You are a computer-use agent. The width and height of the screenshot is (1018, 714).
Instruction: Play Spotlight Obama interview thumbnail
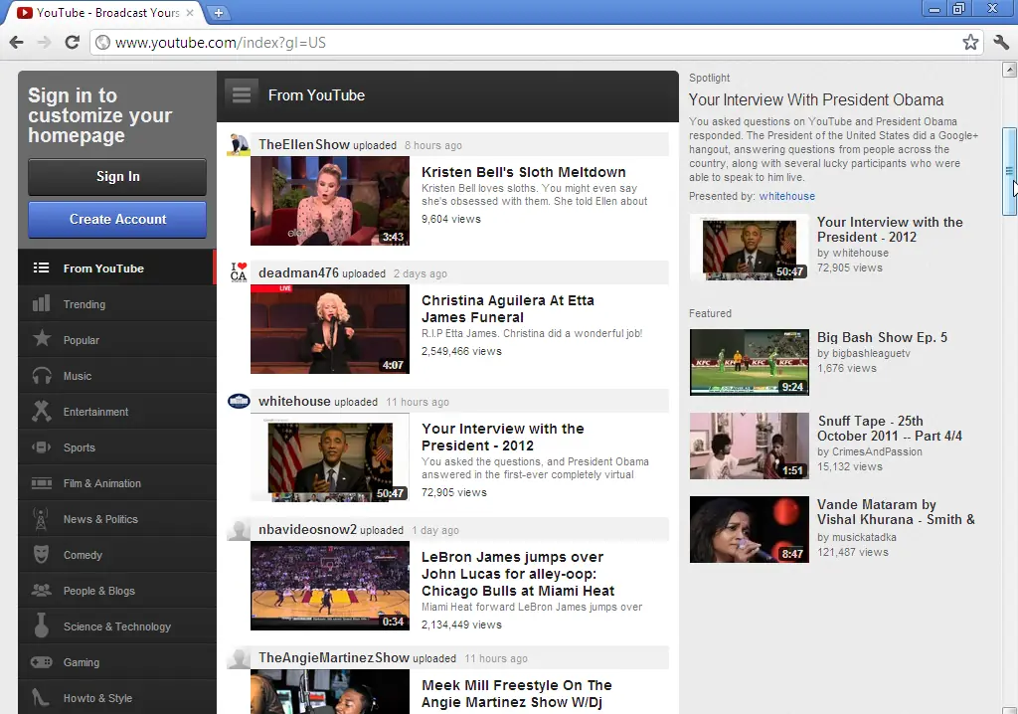click(750, 248)
